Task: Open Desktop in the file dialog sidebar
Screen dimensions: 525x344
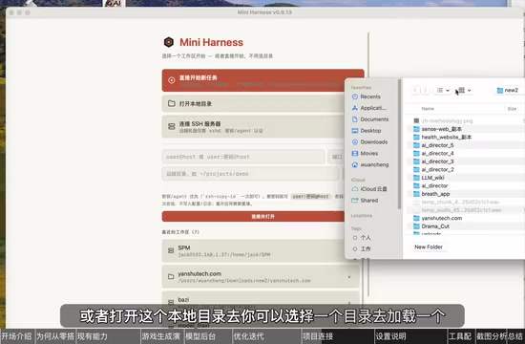Action: [x=367, y=131]
